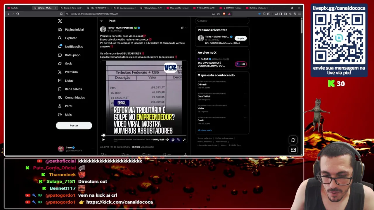
Task: Enter fullscreen on the video
Action: [184, 140]
